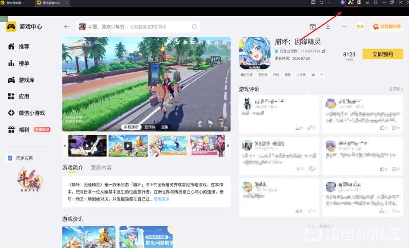
Task: Open the keyboard mapping icon in title bar
Action: coord(313,2)
